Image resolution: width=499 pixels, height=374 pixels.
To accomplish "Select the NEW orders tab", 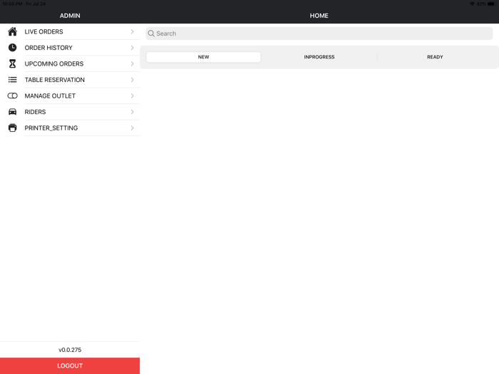I will pos(203,57).
